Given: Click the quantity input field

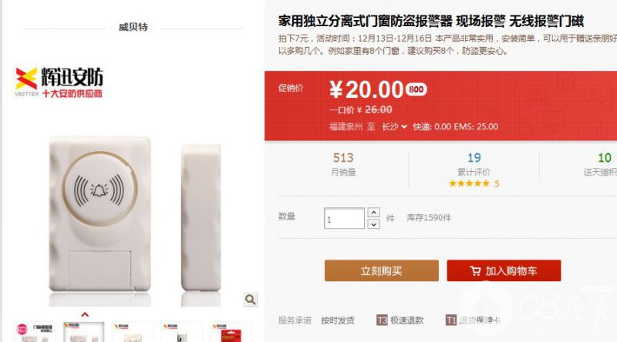Looking at the screenshot, I should pyautogui.click(x=344, y=218).
